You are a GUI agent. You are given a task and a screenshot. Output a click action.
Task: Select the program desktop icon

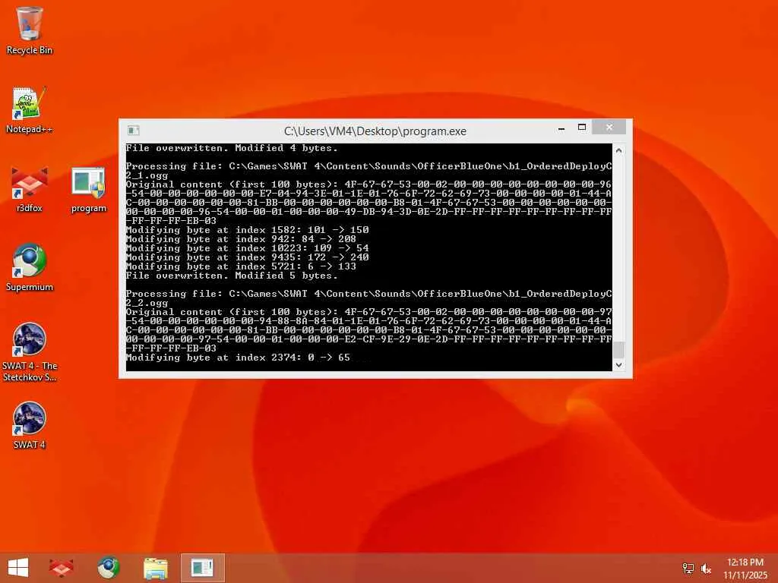(88, 189)
